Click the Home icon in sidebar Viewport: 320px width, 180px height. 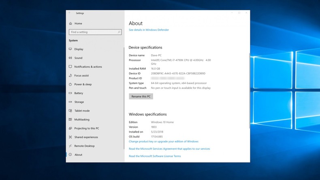pos(70,23)
